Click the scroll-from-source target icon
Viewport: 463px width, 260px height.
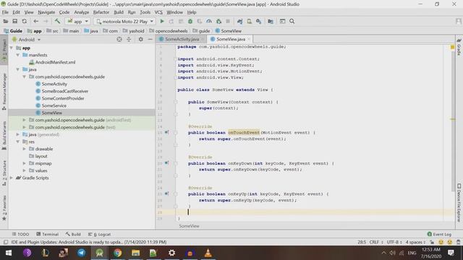[119, 39]
